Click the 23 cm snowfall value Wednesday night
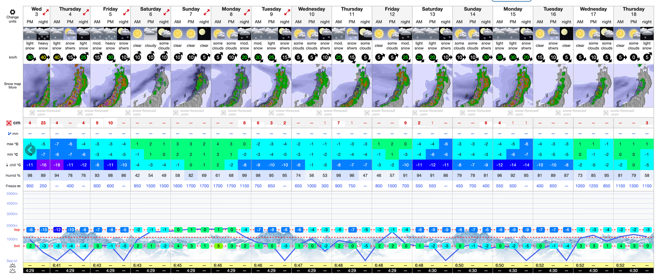This screenshot has height=279, width=658. (x=43, y=123)
